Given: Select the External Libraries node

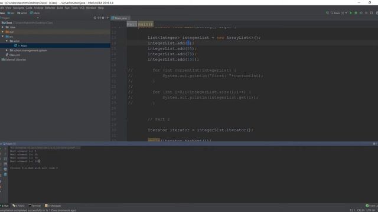Looking at the screenshot, I should point(15,59).
